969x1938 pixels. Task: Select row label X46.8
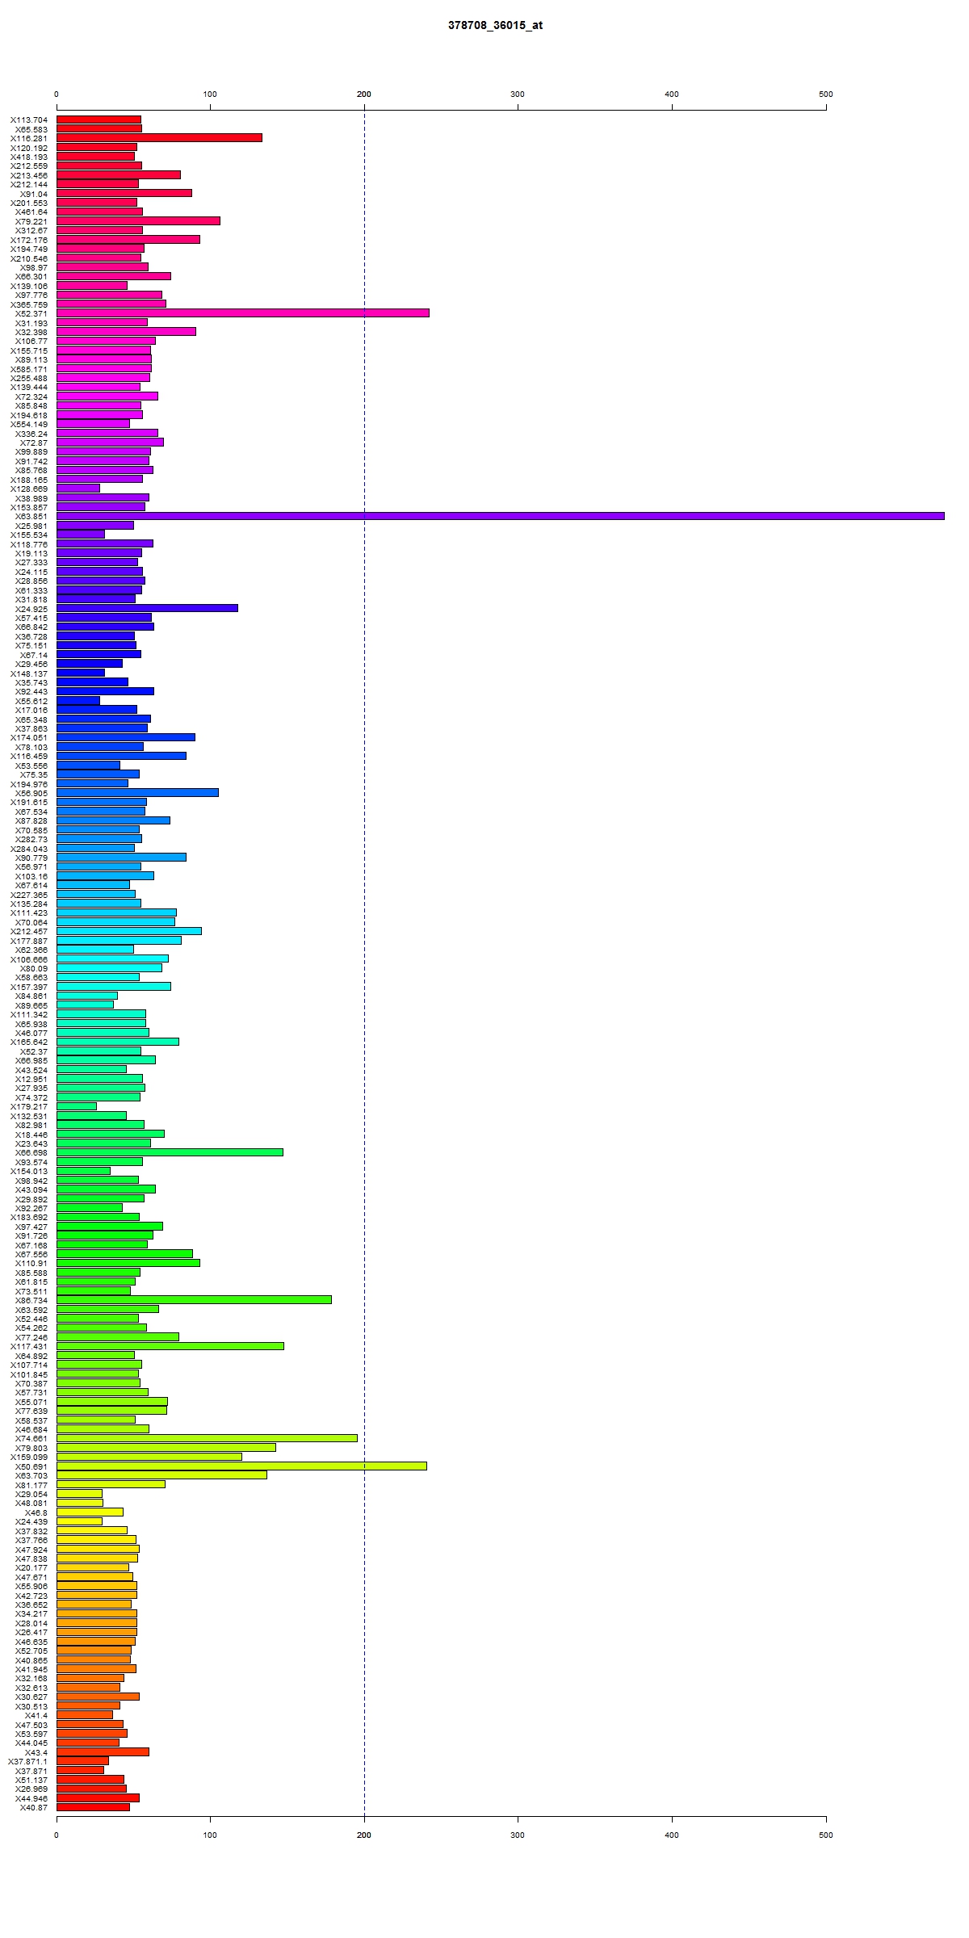coord(36,1512)
